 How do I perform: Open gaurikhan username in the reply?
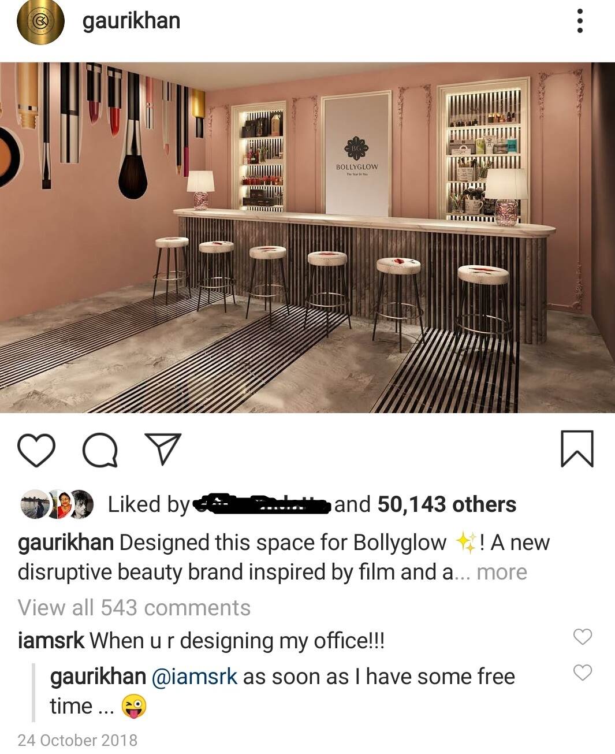tap(98, 677)
